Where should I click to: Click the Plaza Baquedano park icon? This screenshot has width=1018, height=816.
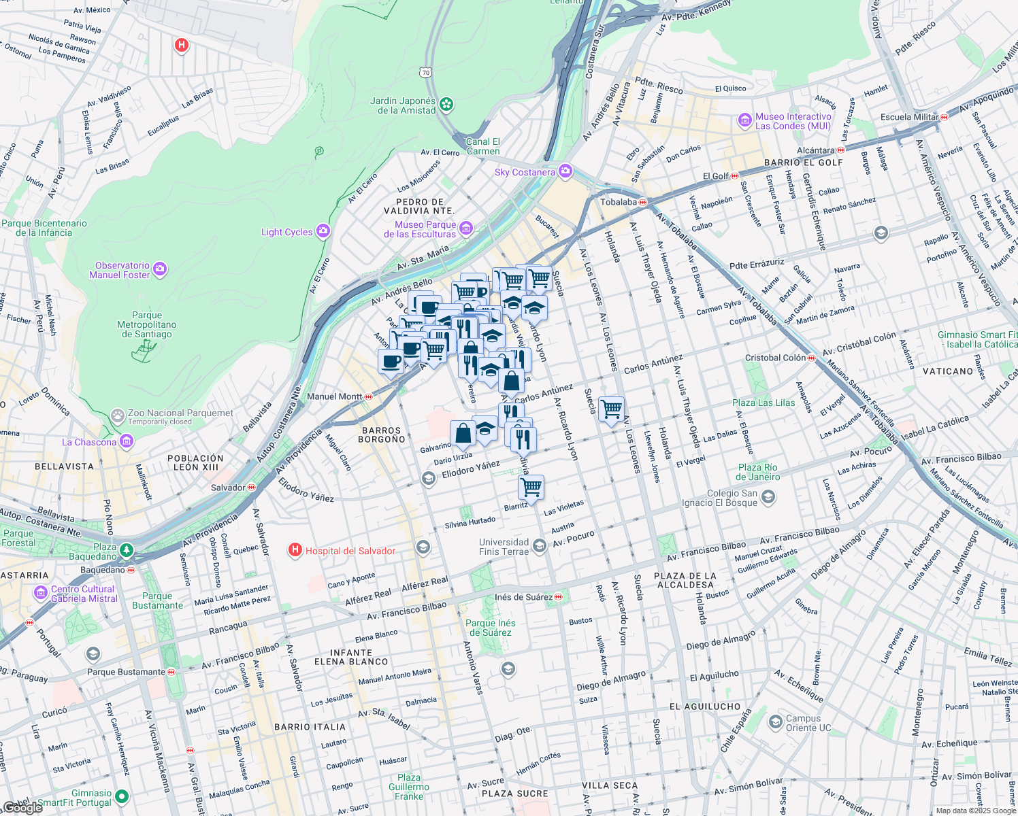(127, 550)
